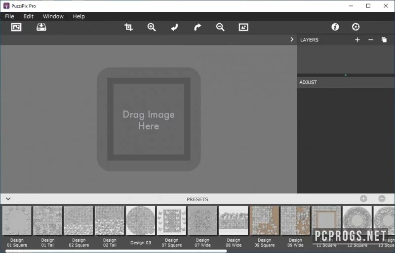Screen dimensions: 395x253
Task: Minimize the PuzziPix Pro window
Action: point(351,6)
